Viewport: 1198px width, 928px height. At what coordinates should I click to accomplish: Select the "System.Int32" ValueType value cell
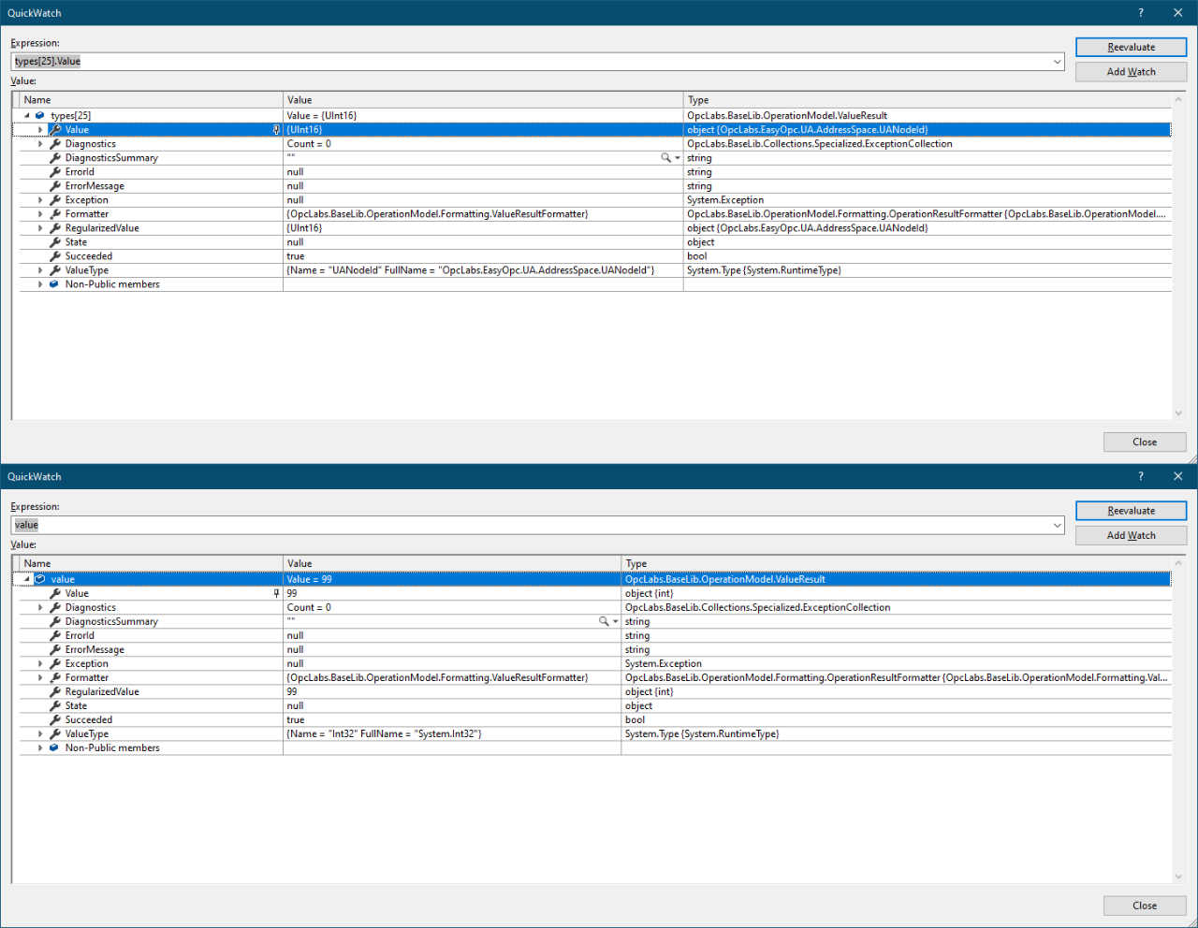click(452, 733)
